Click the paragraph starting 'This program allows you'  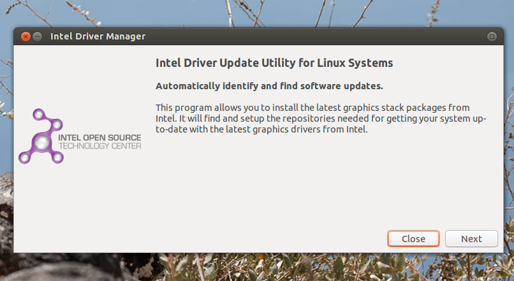[321, 119]
